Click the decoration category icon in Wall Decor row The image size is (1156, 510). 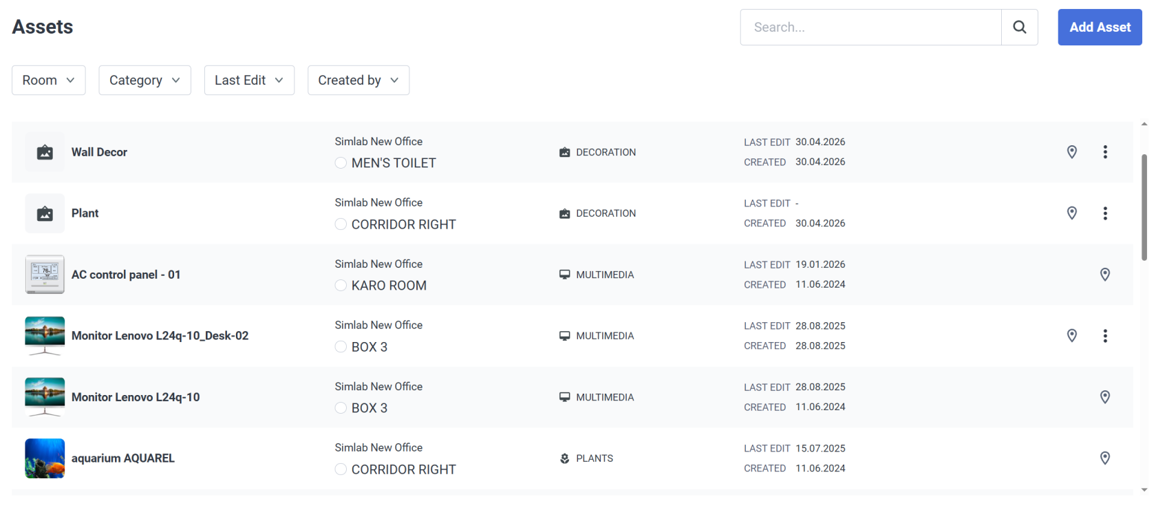pos(565,152)
